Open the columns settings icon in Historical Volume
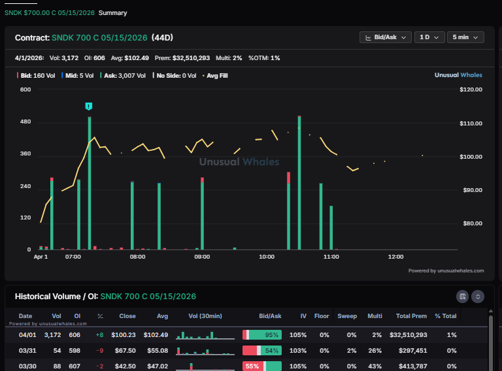502x371 pixels. [462, 297]
